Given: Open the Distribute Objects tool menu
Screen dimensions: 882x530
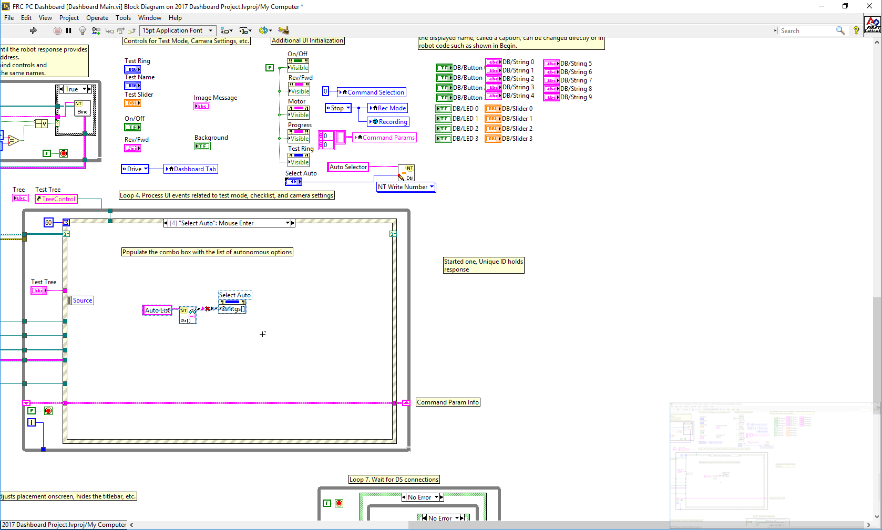Looking at the screenshot, I should coord(245,30).
